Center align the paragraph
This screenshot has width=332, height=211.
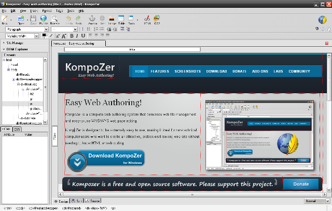click(x=96, y=35)
